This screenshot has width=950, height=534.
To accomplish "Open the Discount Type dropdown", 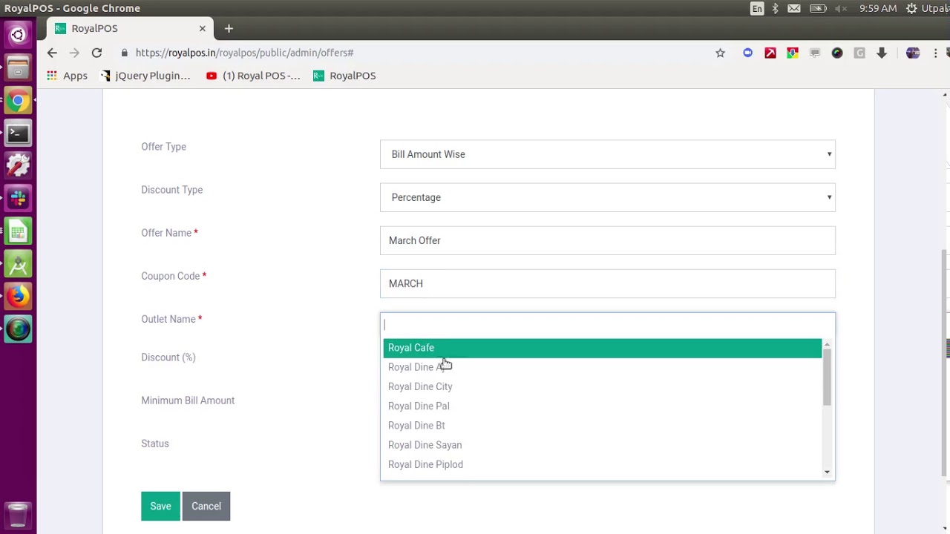I will [608, 197].
